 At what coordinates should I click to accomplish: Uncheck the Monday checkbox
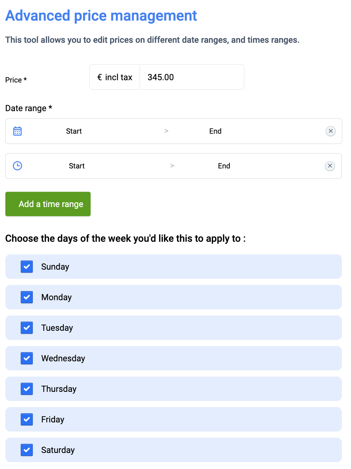point(27,297)
